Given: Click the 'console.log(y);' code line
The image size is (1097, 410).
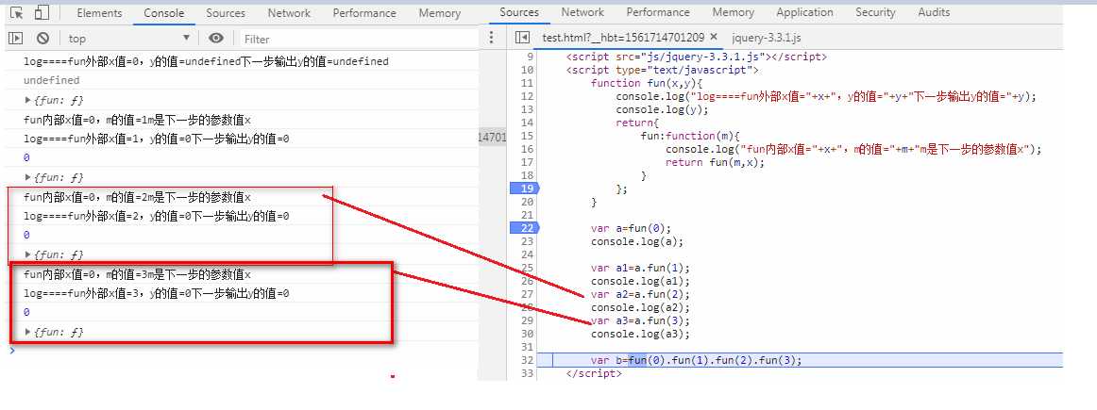Looking at the screenshot, I should coord(663,109).
